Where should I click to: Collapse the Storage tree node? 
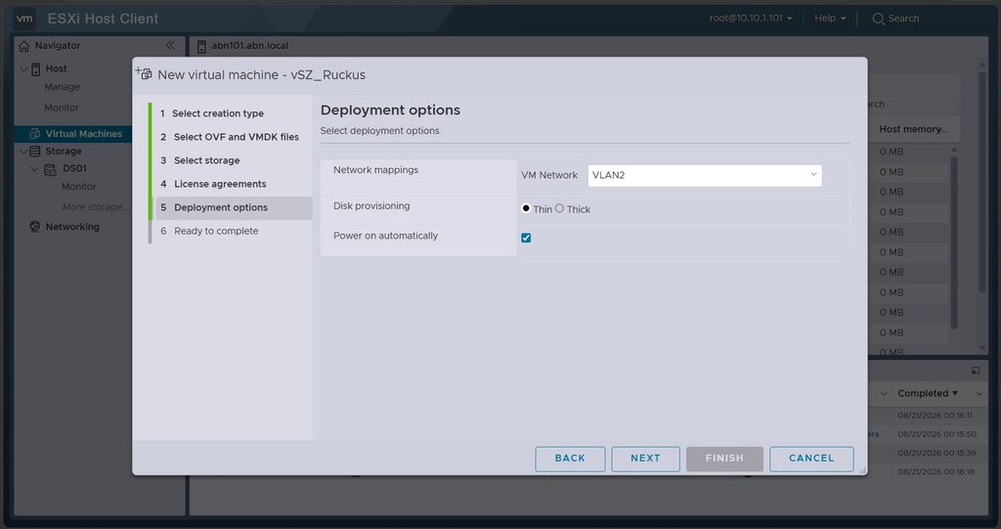(23, 152)
